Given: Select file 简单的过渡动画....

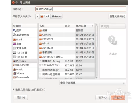Looking at the screenshot, I should [67, 74].
